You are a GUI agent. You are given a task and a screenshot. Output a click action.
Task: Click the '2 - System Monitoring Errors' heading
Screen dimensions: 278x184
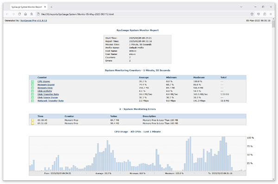pyautogui.click(x=138, y=109)
